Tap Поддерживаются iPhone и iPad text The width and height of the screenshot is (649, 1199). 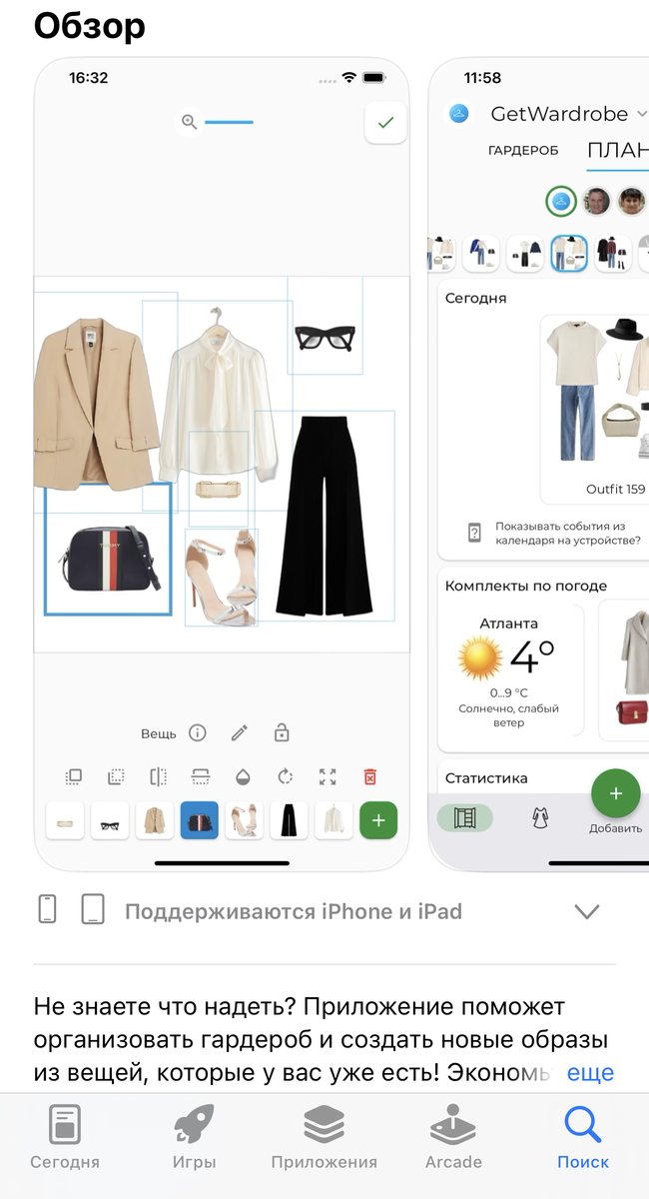click(x=294, y=911)
